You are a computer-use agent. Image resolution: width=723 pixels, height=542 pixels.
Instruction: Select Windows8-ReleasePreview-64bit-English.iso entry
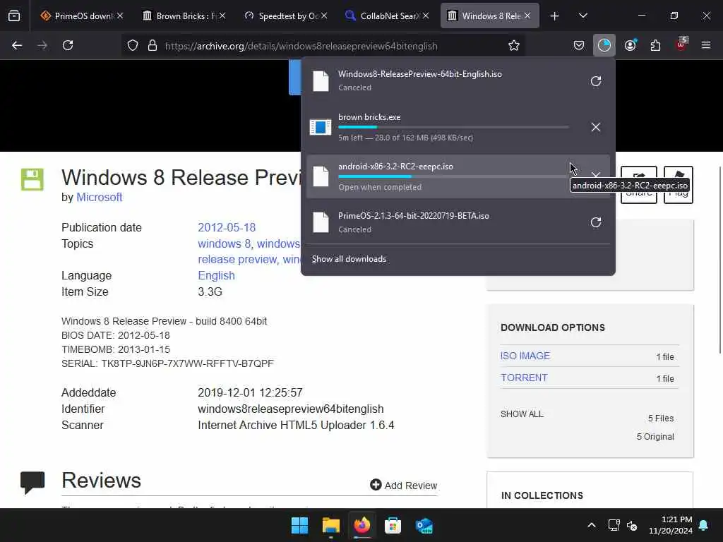(458, 81)
